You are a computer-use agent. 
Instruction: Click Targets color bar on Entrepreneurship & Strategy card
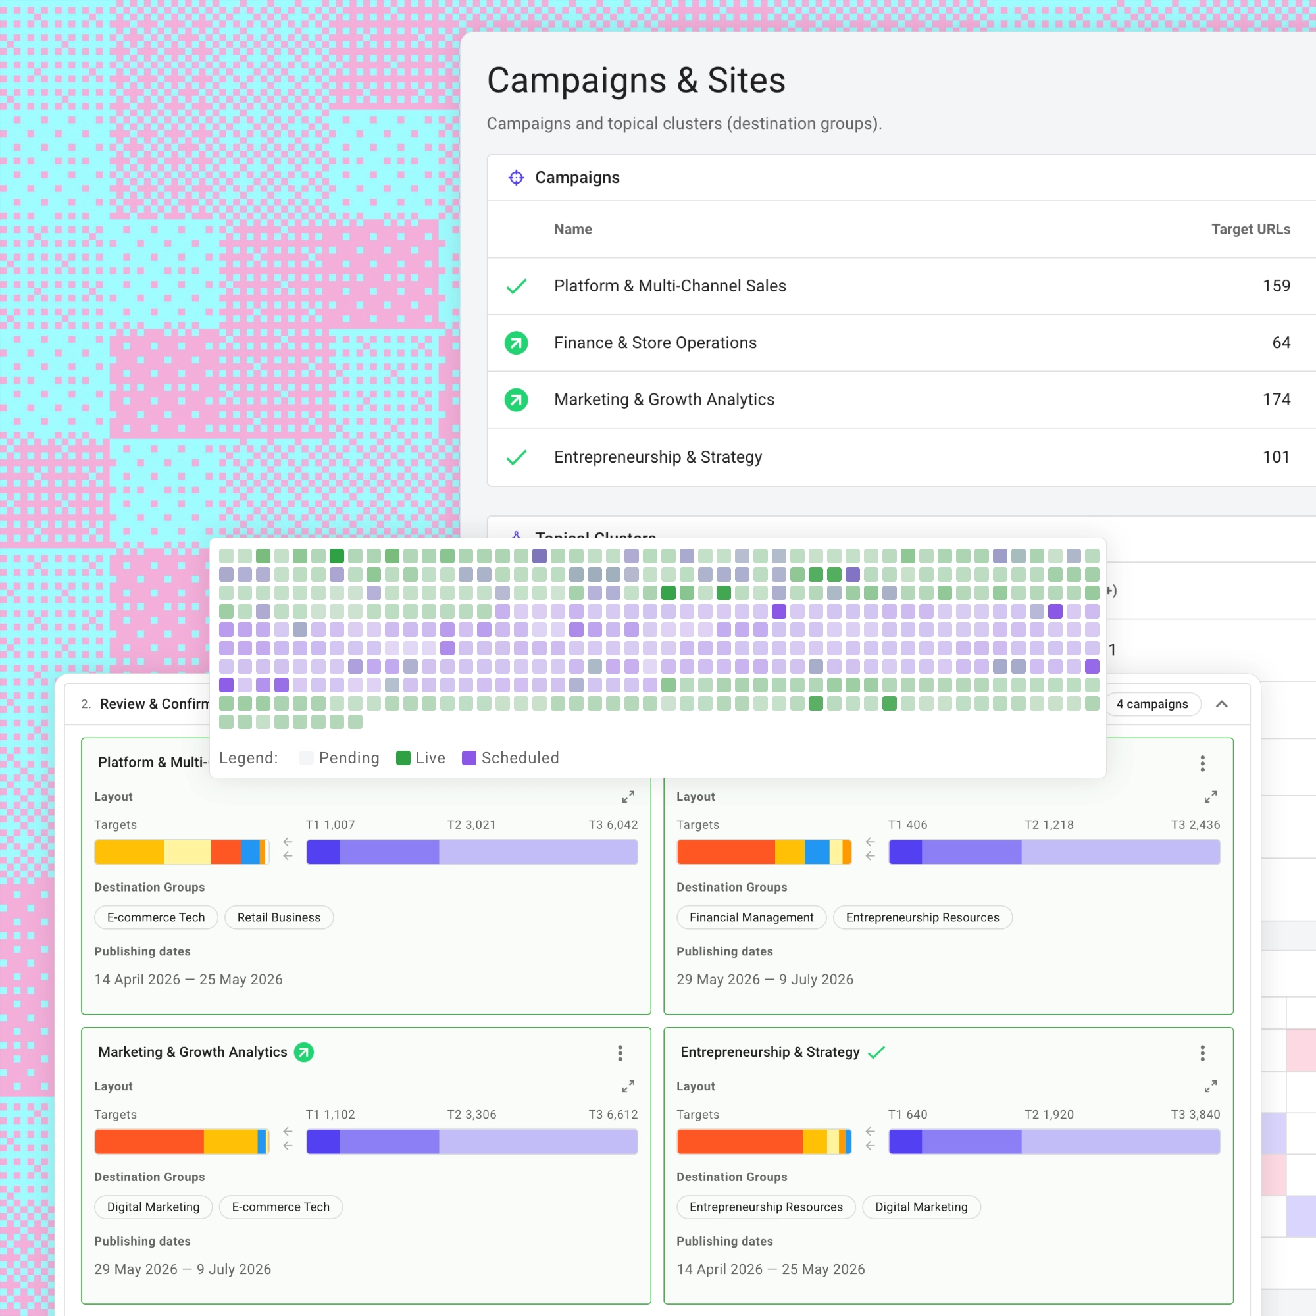pyautogui.click(x=764, y=1142)
